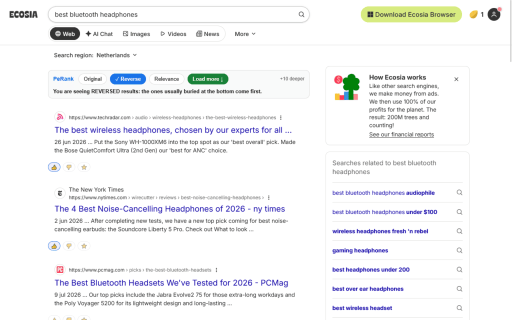Toggle the Reverse ranking option
512x320 pixels.
point(128,79)
